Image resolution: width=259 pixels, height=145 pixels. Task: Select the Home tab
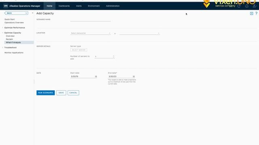point(49,6)
